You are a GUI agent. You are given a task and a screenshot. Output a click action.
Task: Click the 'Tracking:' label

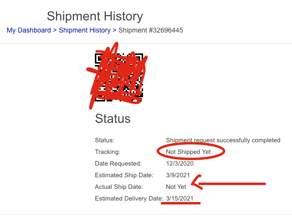point(108,152)
